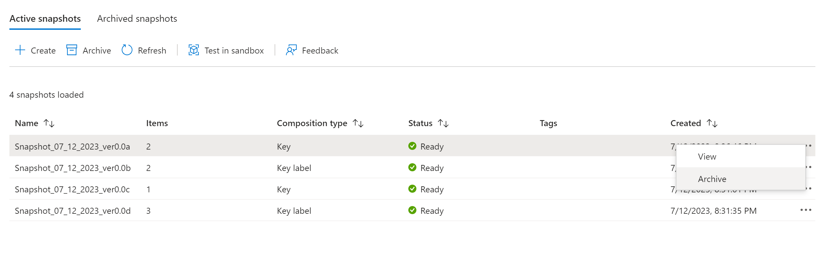Select the Snapshot_07_12_2023_ver0.0c row name
The width and height of the screenshot is (816, 279).
(x=72, y=189)
